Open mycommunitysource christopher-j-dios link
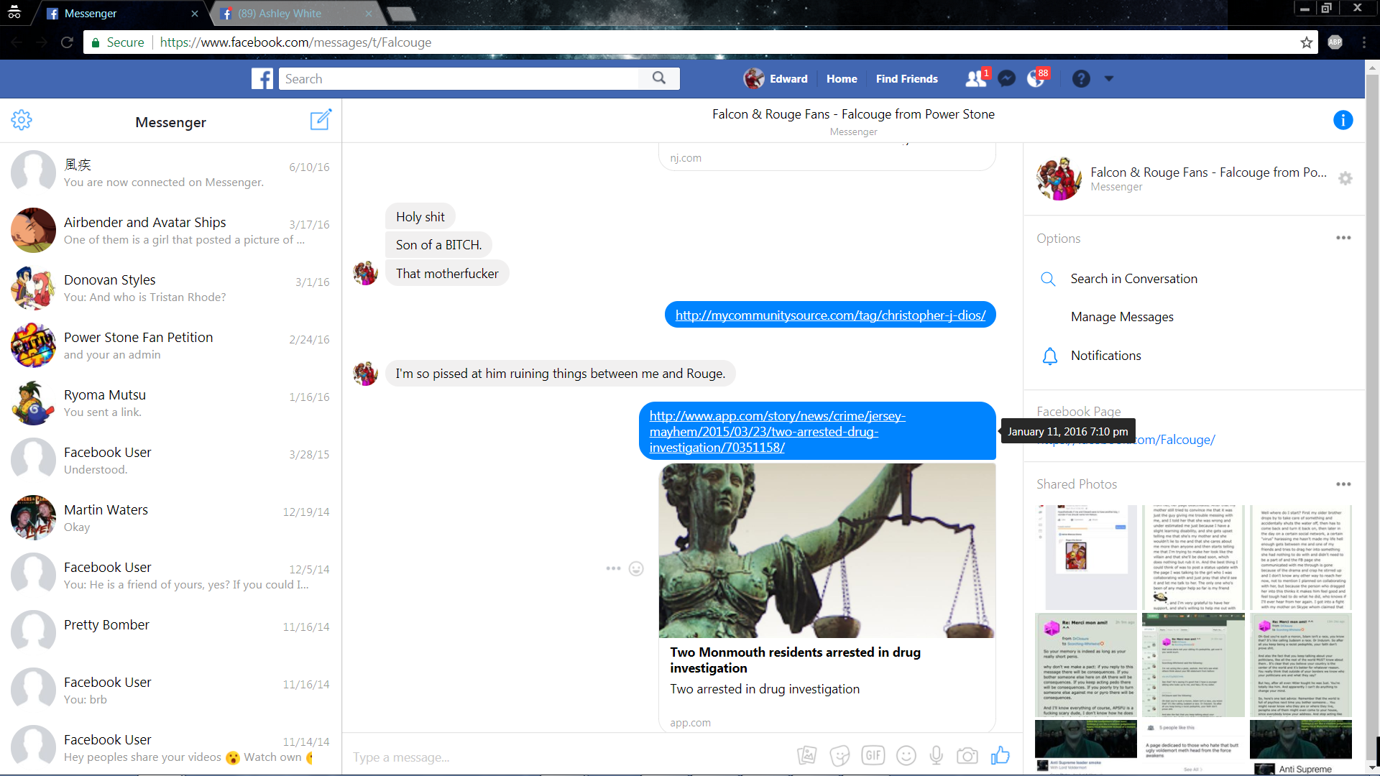 click(830, 315)
